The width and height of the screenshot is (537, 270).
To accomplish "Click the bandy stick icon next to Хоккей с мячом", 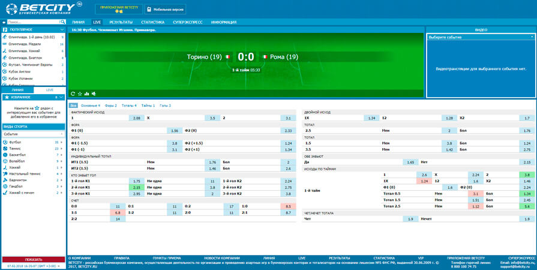I will [5, 193].
